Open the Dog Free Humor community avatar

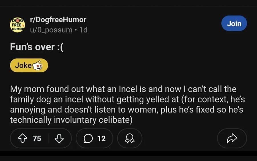(x=17, y=25)
